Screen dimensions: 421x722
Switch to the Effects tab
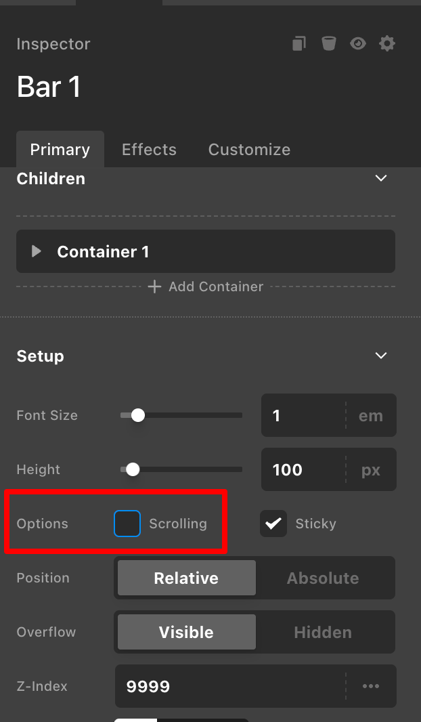click(x=149, y=150)
